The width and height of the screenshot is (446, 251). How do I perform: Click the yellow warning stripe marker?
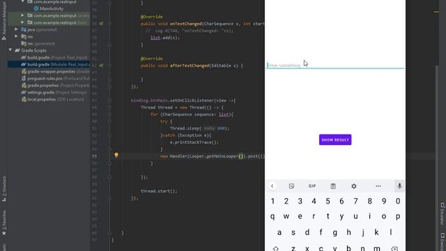[436, 12]
